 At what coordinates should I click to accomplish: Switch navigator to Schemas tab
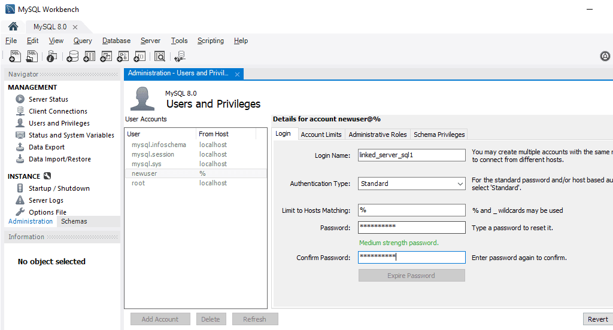click(74, 221)
